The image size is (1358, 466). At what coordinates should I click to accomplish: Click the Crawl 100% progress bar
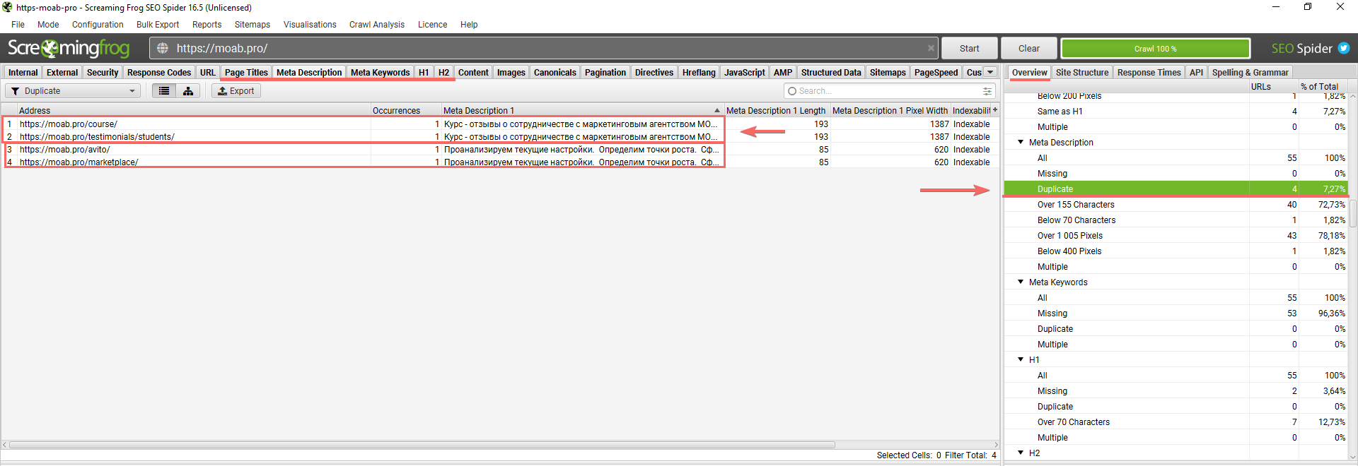[x=1156, y=48]
